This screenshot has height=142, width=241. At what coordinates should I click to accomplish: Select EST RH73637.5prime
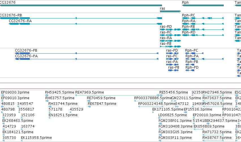(217, 98)
